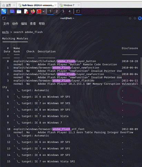
Task: Open the Kali dragon applications menu
Action: [x=4, y=11]
